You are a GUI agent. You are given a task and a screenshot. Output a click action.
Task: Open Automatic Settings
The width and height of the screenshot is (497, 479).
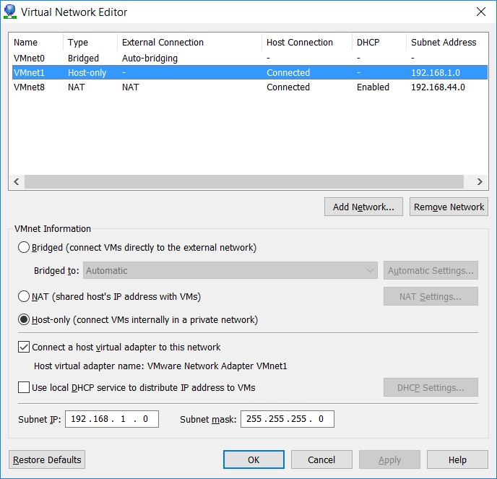(431, 270)
